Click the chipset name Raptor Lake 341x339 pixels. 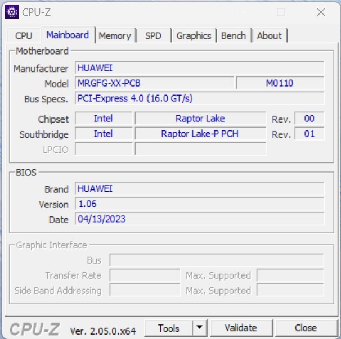pyautogui.click(x=200, y=119)
